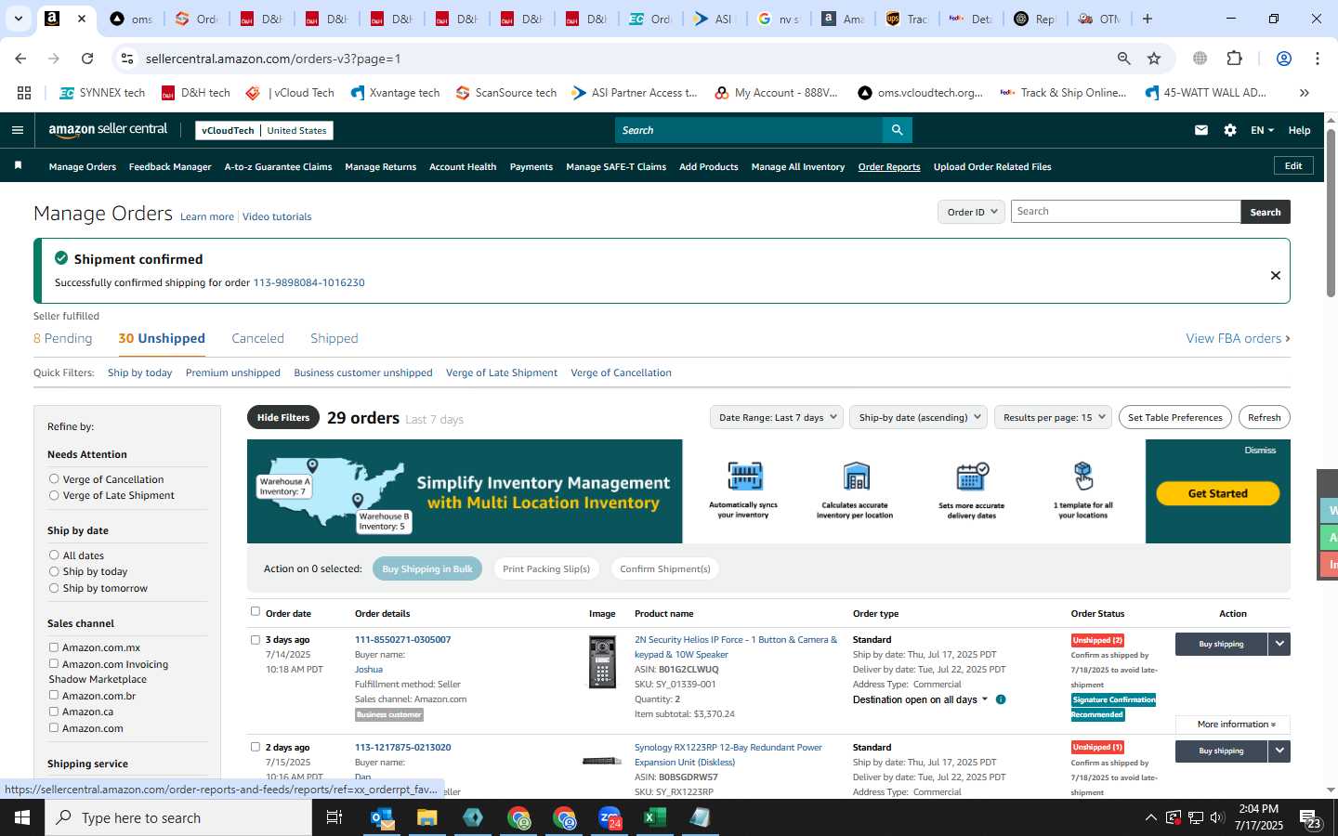Select the Ship by tomorrow radio button
The image size is (1338, 836).
54,588
